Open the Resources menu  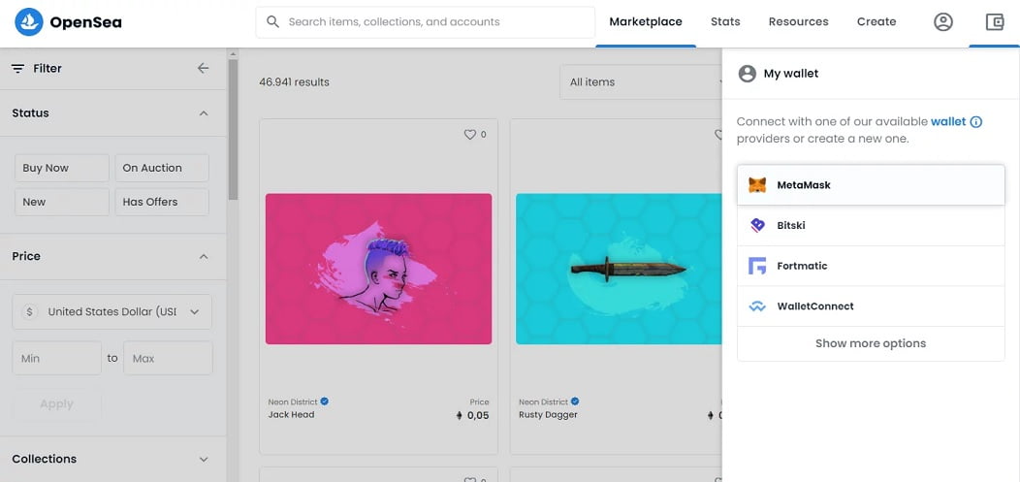tap(798, 21)
